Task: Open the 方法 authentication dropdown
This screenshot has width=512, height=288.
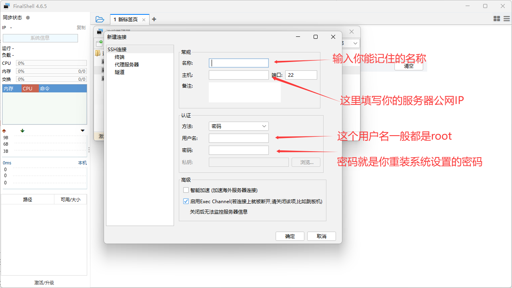Action: (238, 126)
